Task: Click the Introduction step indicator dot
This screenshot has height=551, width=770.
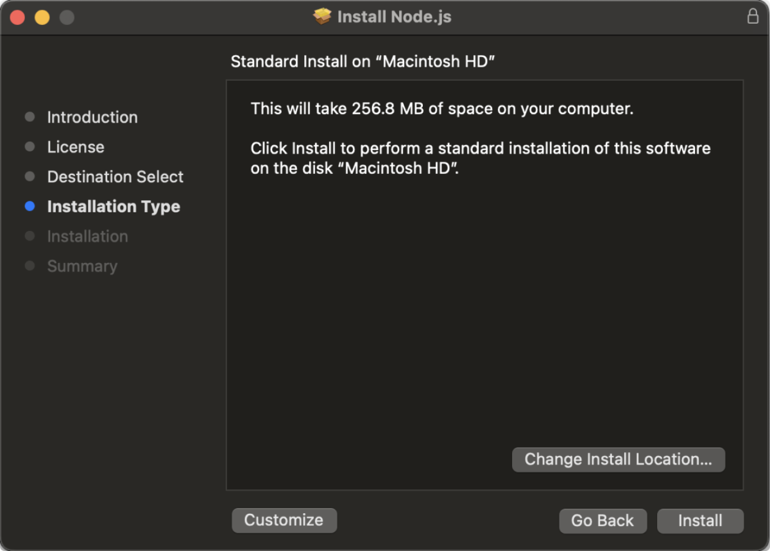Action: (30, 117)
